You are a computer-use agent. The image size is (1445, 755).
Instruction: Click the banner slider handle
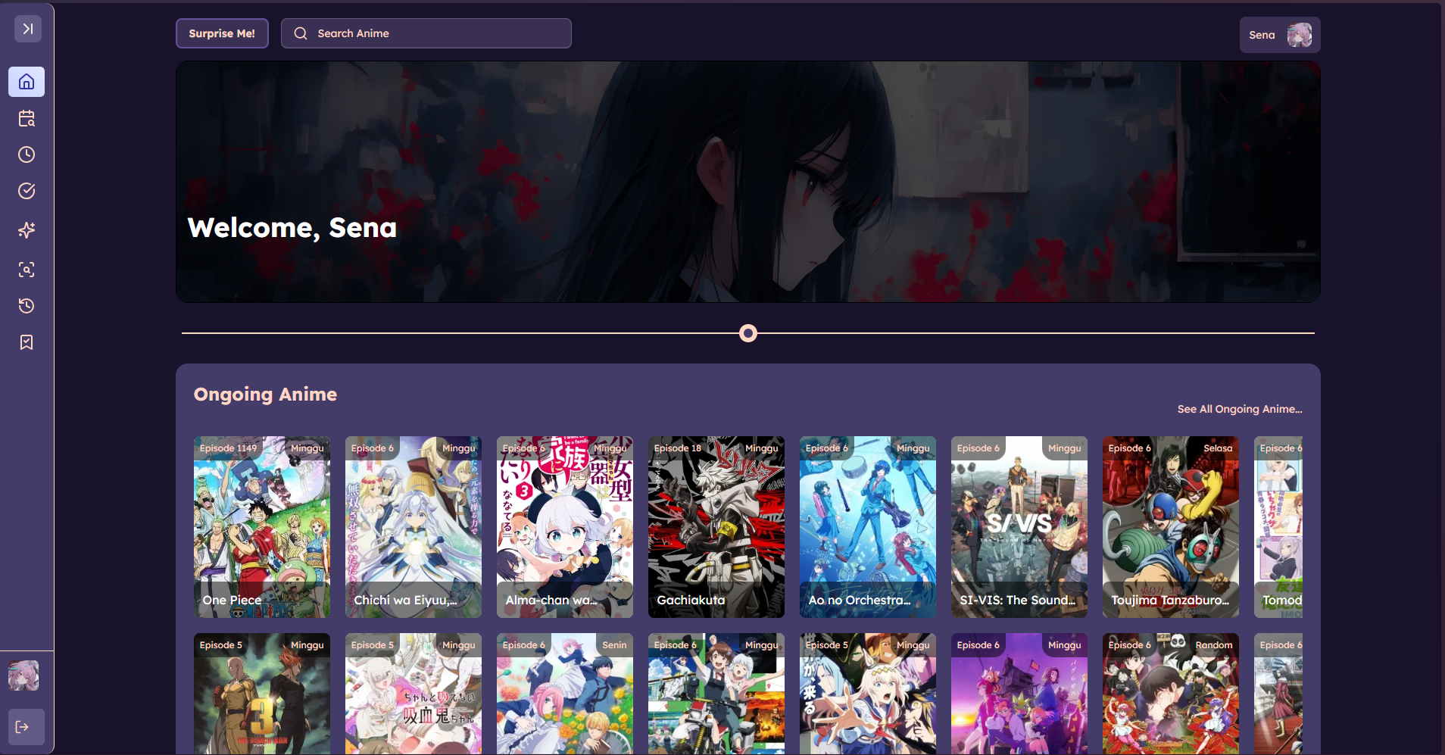pyautogui.click(x=747, y=333)
